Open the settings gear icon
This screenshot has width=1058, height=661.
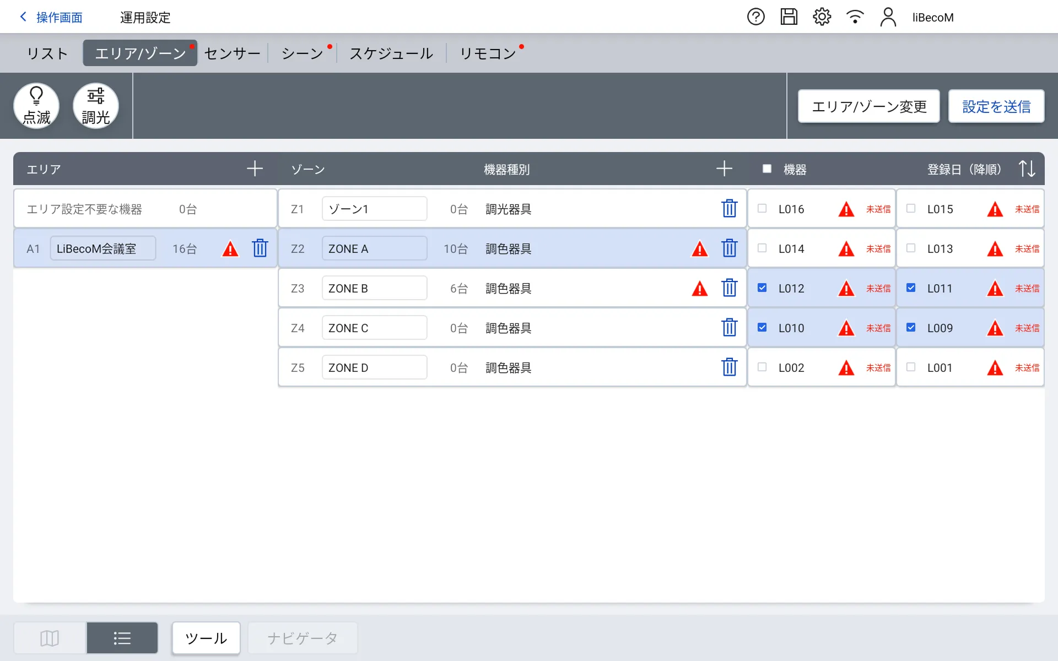[822, 17]
